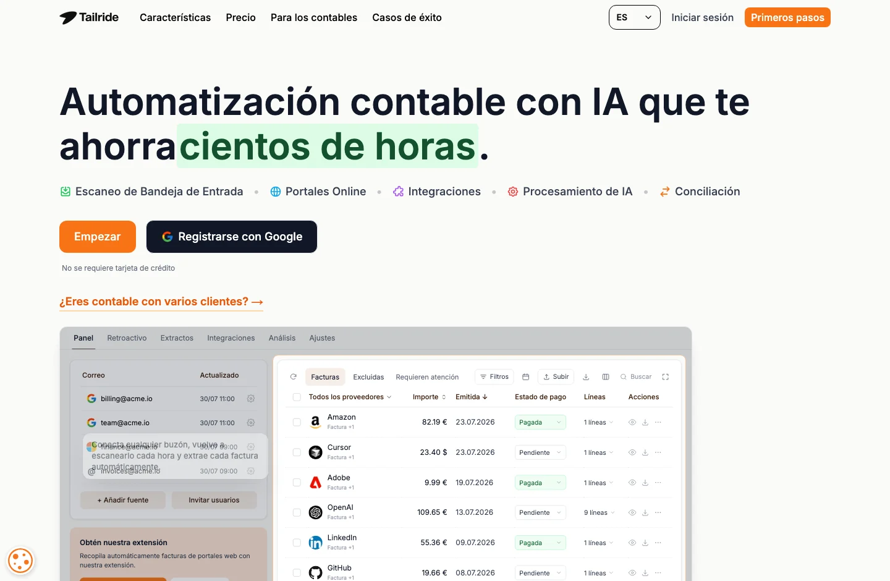Open the ES language dropdown
This screenshot has width=890, height=581.
tap(634, 17)
